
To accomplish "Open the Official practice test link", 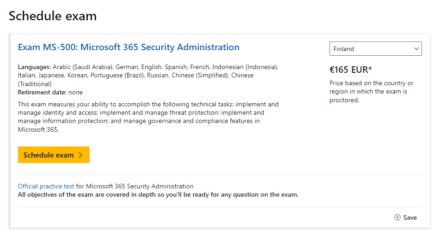I will click(46, 187).
